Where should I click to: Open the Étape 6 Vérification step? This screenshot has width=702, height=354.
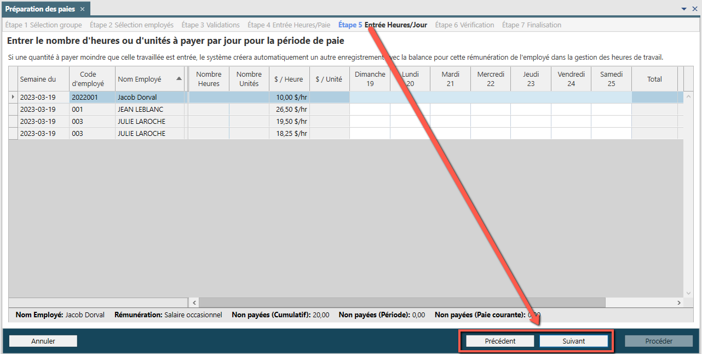click(x=464, y=25)
